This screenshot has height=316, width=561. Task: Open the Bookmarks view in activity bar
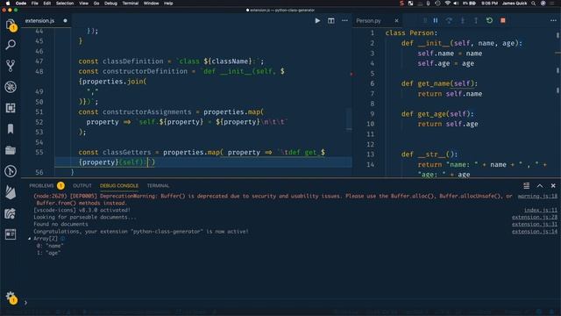tap(11, 129)
